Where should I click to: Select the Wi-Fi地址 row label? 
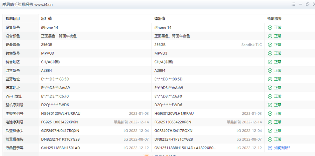pyautogui.click(x=13, y=96)
